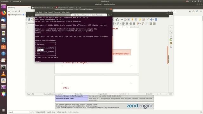Launch VLC media player from dock
203x114 pixels.
(x=3, y=74)
